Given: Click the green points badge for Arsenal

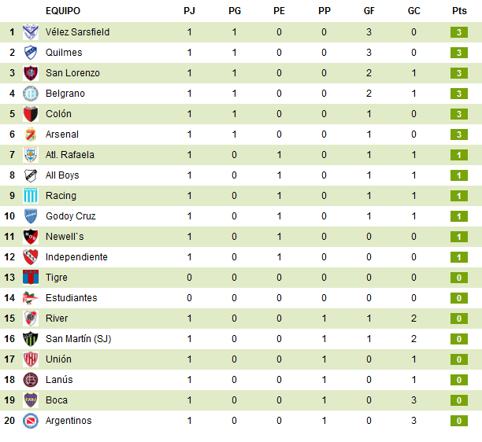Looking at the screenshot, I should [459, 134].
